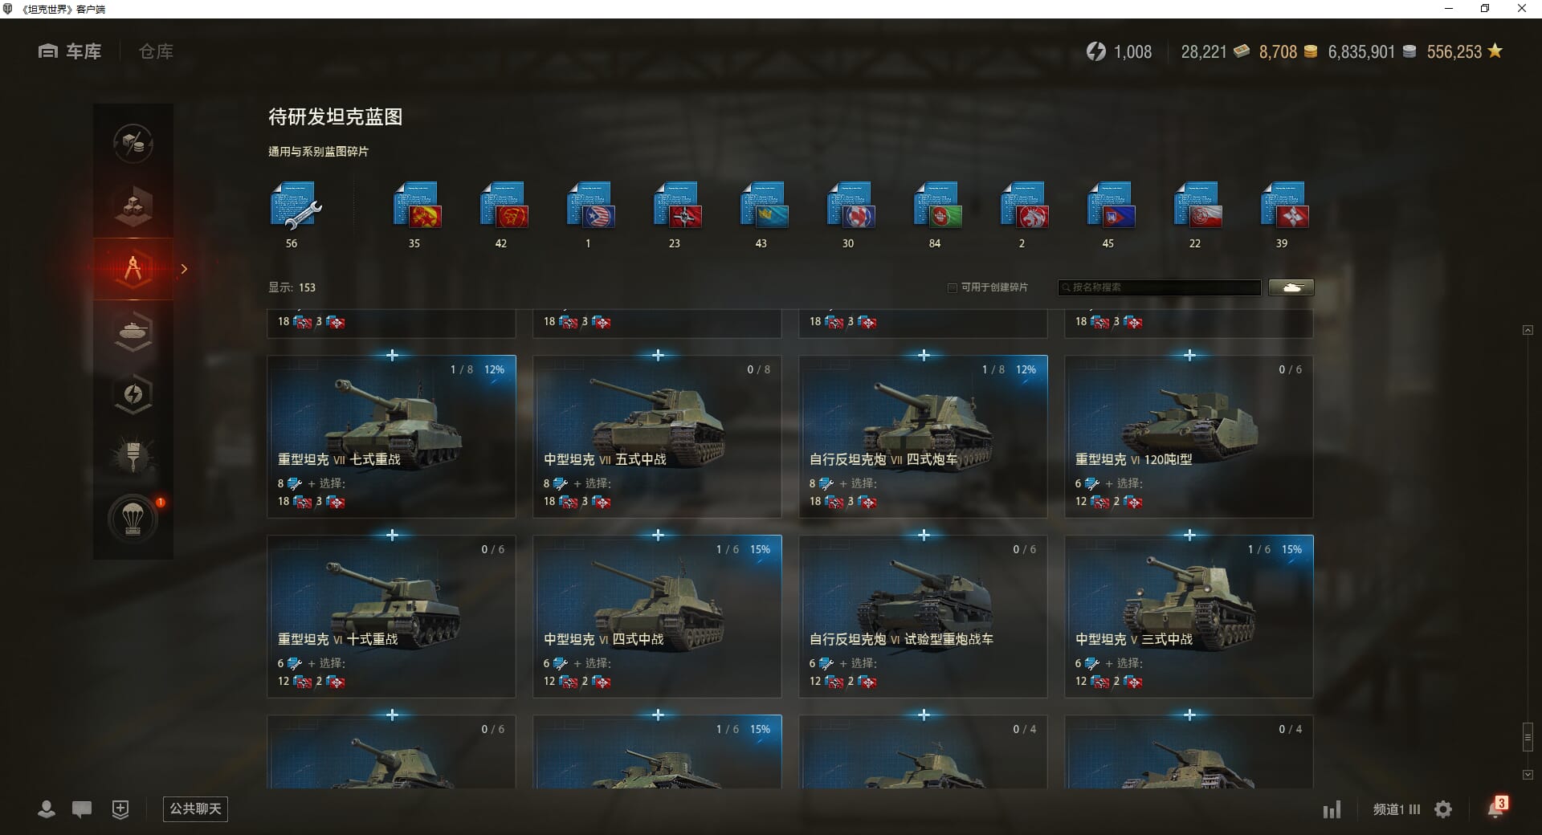Open the parachute airdrop icon in sidebar
Screen dimensions: 1542x835
click(x=133, y=519)
